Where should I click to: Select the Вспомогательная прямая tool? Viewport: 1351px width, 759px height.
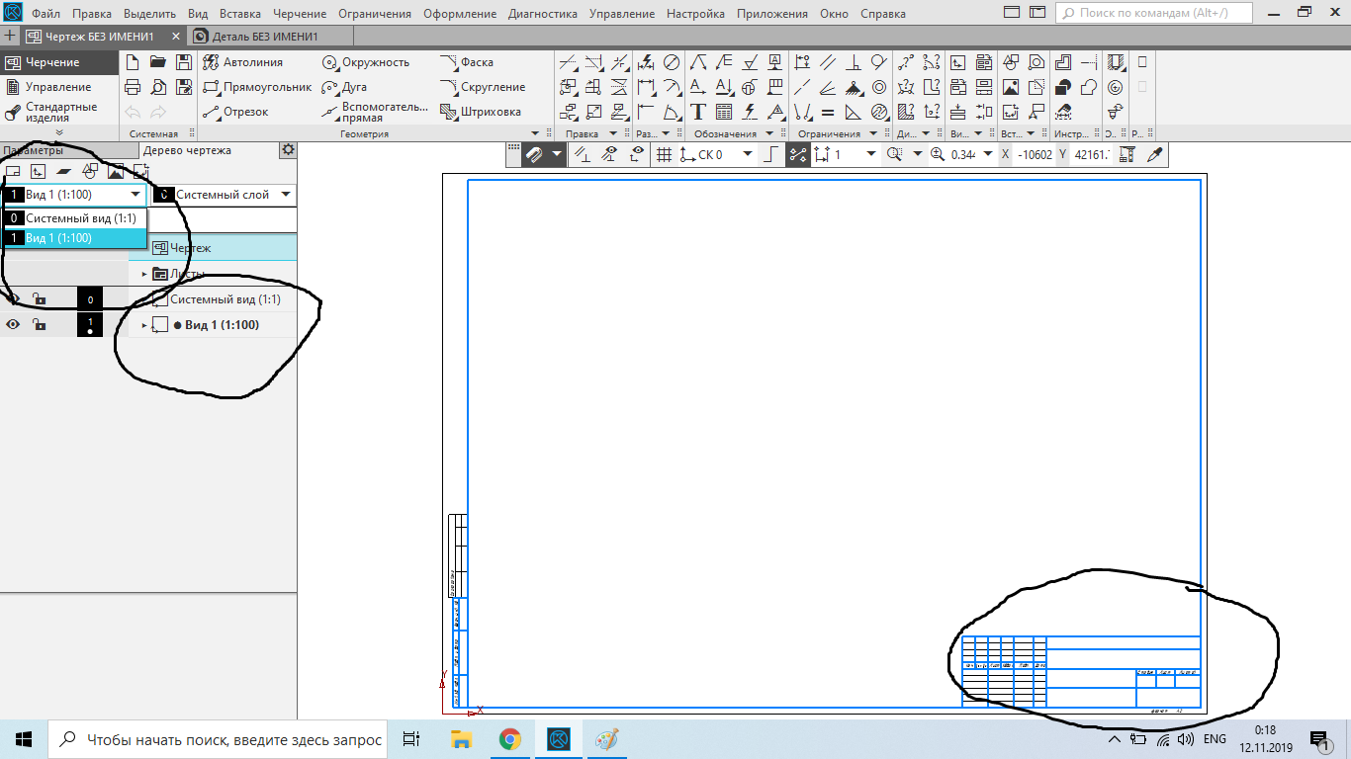376,112
